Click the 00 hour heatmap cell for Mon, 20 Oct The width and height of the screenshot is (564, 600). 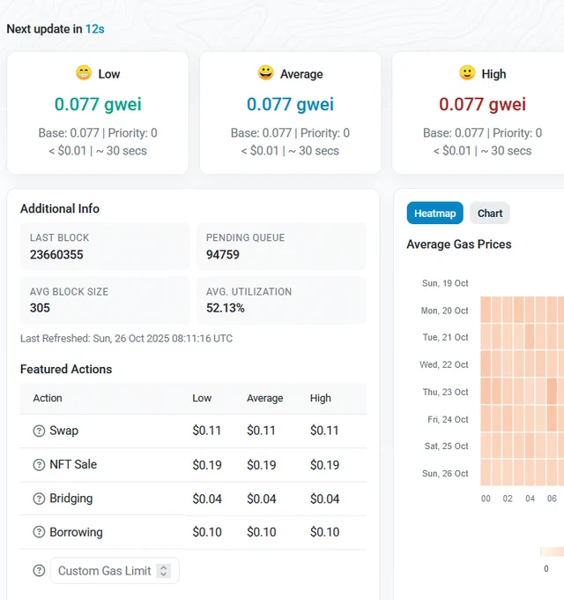tap(486, 310)
